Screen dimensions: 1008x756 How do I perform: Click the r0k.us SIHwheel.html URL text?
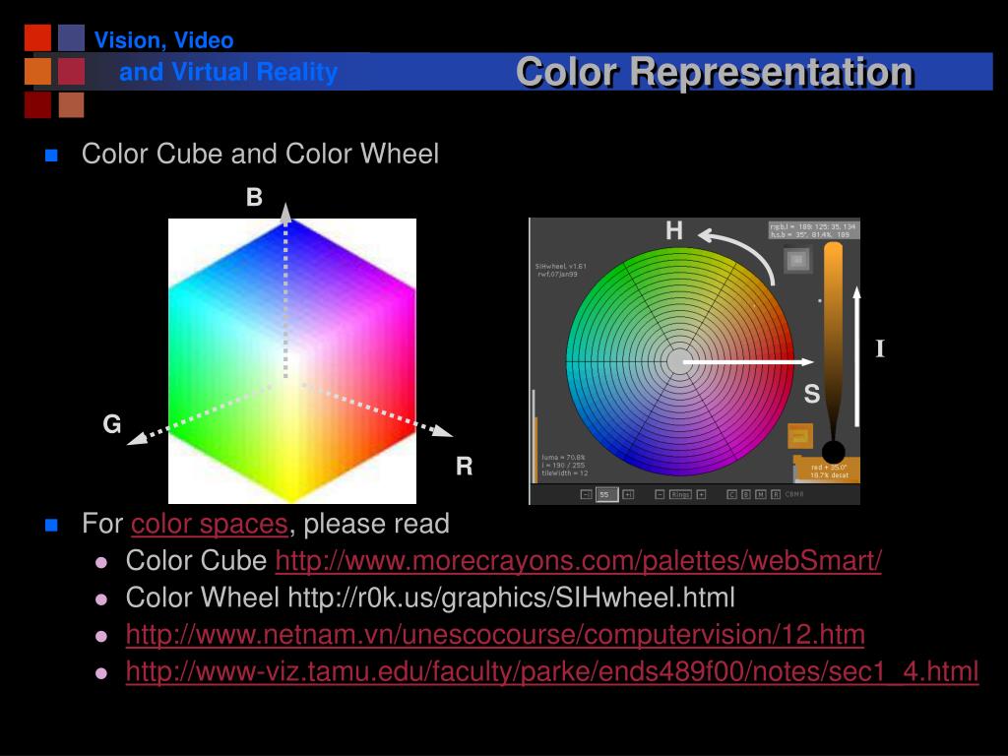(511, 598)
